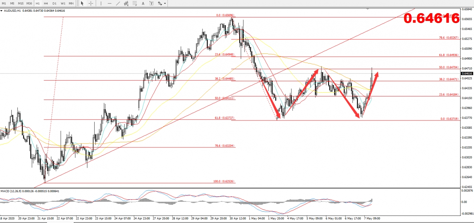474x223 pixels.
Task: Switch chart to M15 timeframe
Action: pyautogui.click(x=21, y=4)
